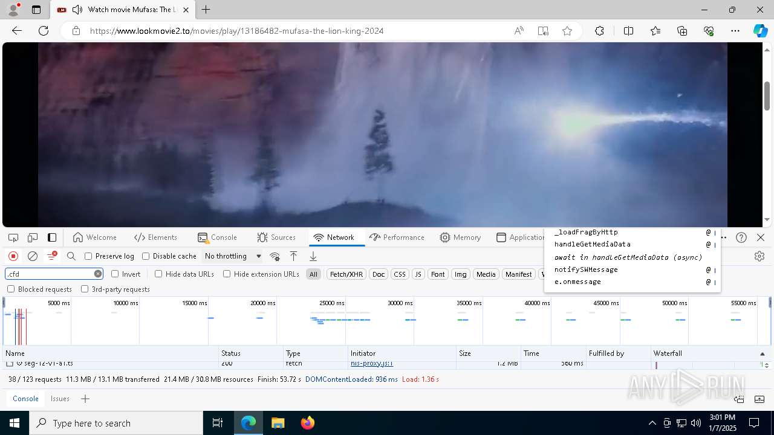This screenshot has width=774, height=435.
Task: Open Issues drawer tab
Action: pyautogui.click(x=60, y=399)
